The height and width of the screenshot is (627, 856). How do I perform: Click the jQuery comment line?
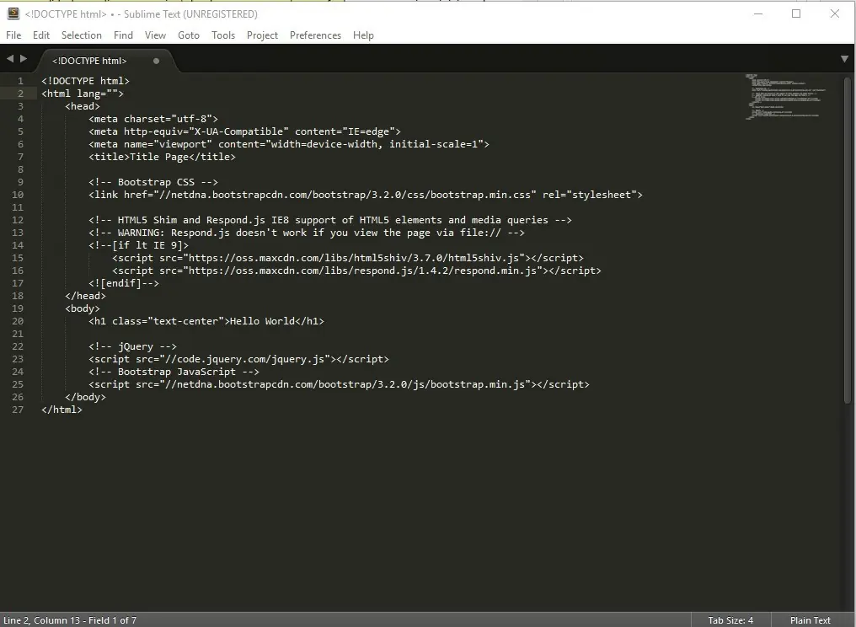click(x=132, y=346)
